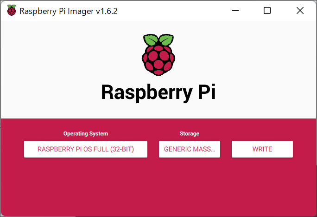Close the Raspberry Pi Imager window
The image size is (317, 217).
300,11
